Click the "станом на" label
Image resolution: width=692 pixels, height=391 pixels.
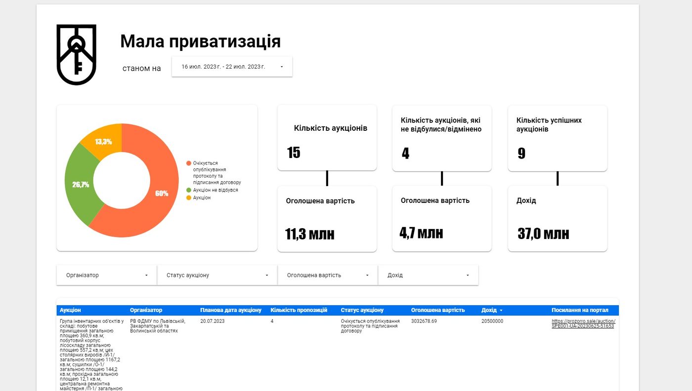click(x=142, y=68)
